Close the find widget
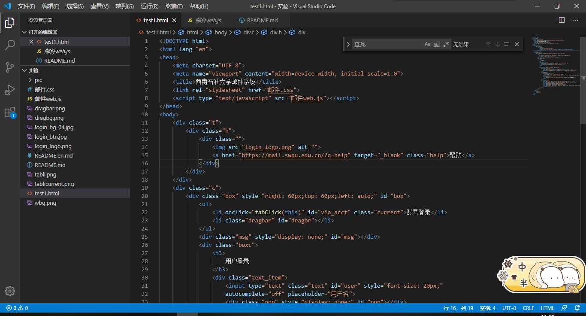The image size is (586, 316). tap(517, 44)
